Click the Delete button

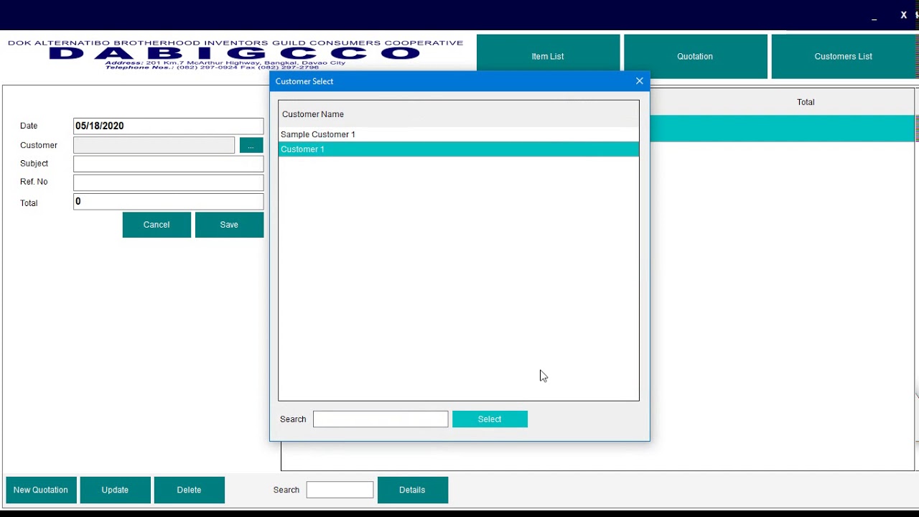click(189, 490)
